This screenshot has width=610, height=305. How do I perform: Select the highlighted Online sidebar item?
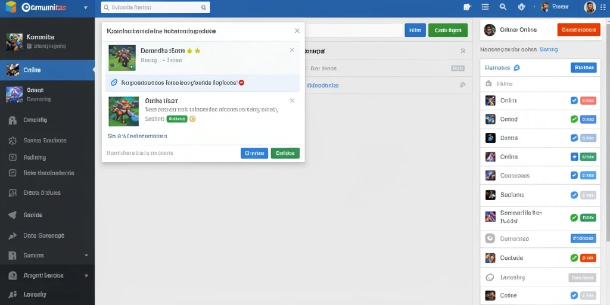point(47,70)
